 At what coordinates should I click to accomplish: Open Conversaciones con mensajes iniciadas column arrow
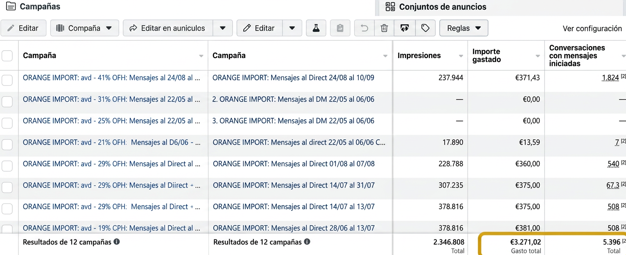623,56
